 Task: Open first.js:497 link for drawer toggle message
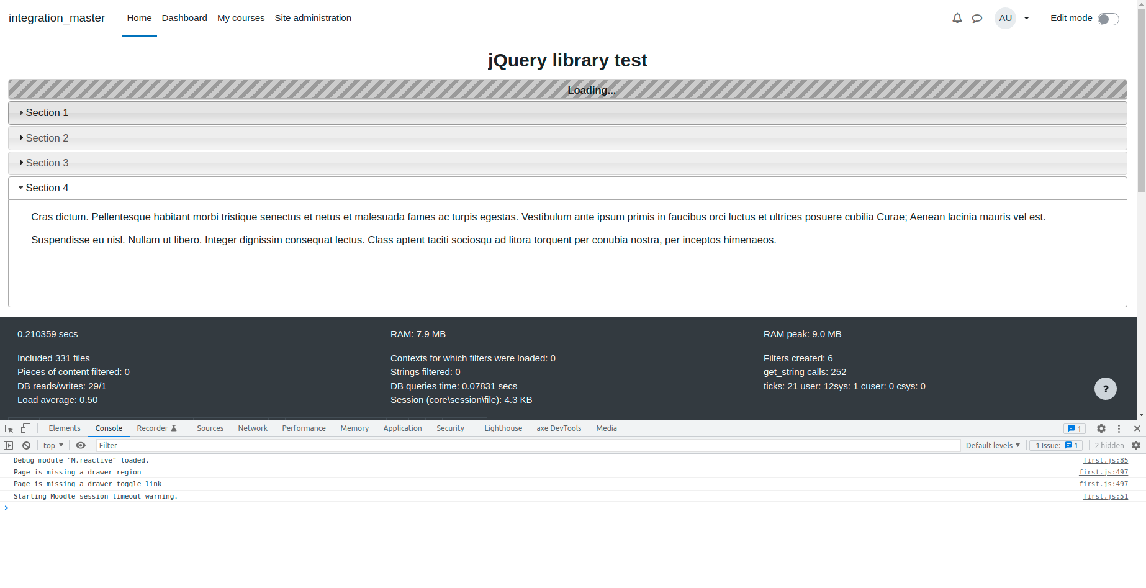click(1103, 484)
